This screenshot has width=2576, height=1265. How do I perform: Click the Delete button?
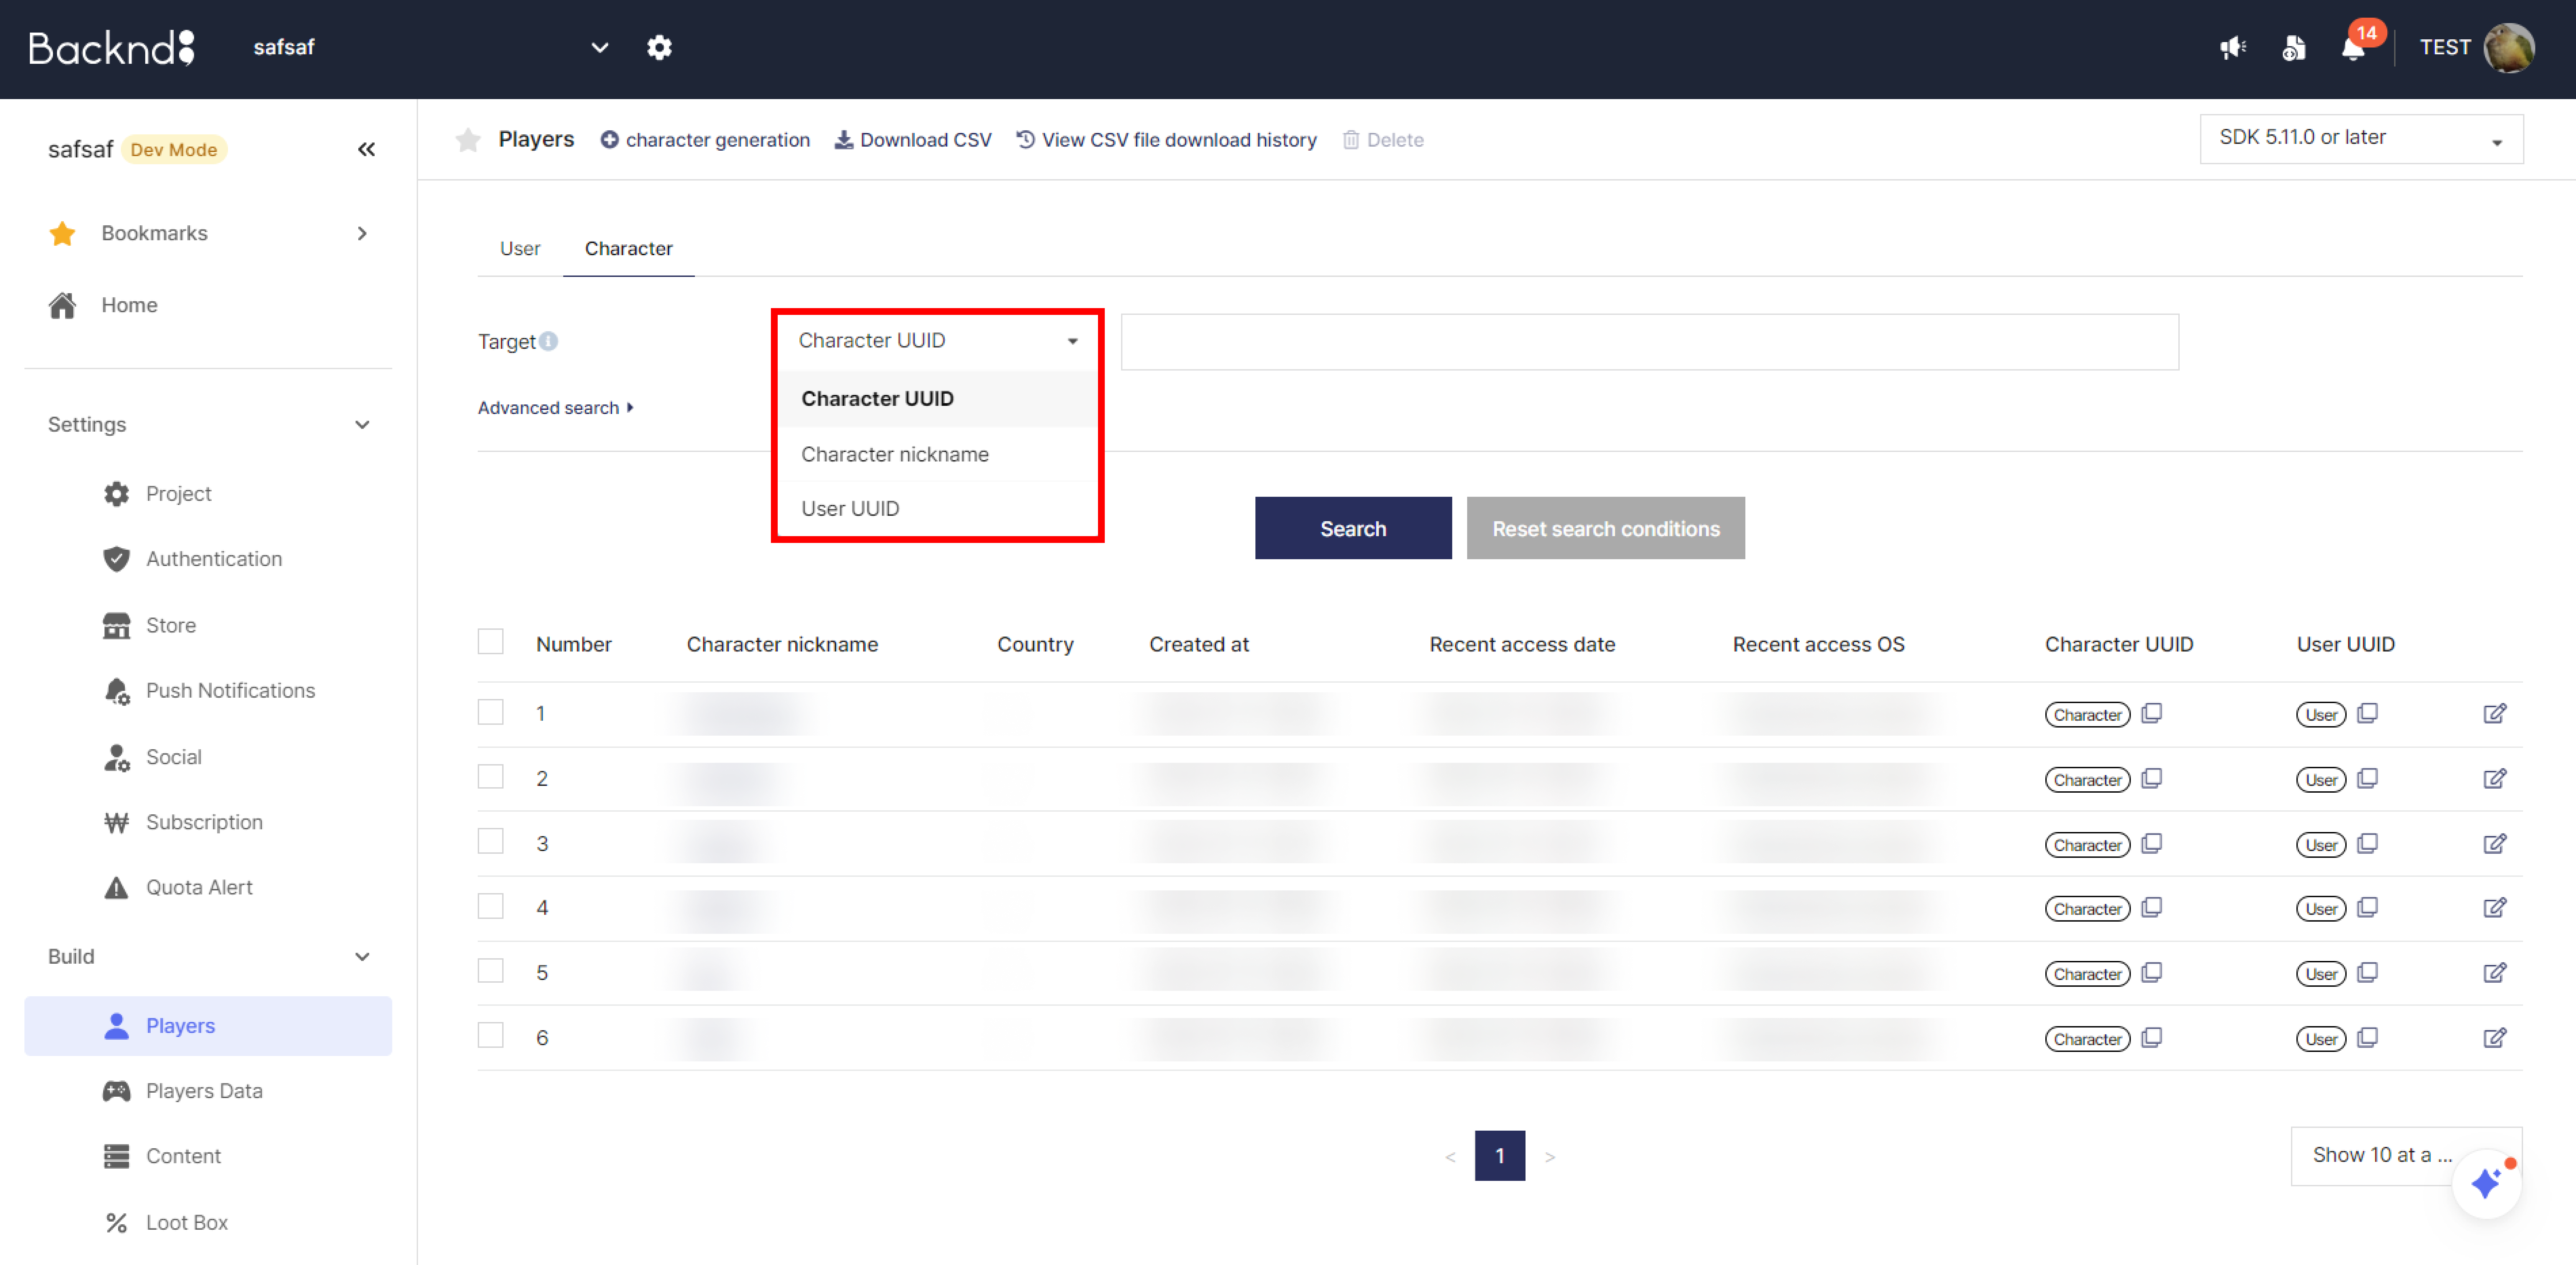pos(1383,140)
